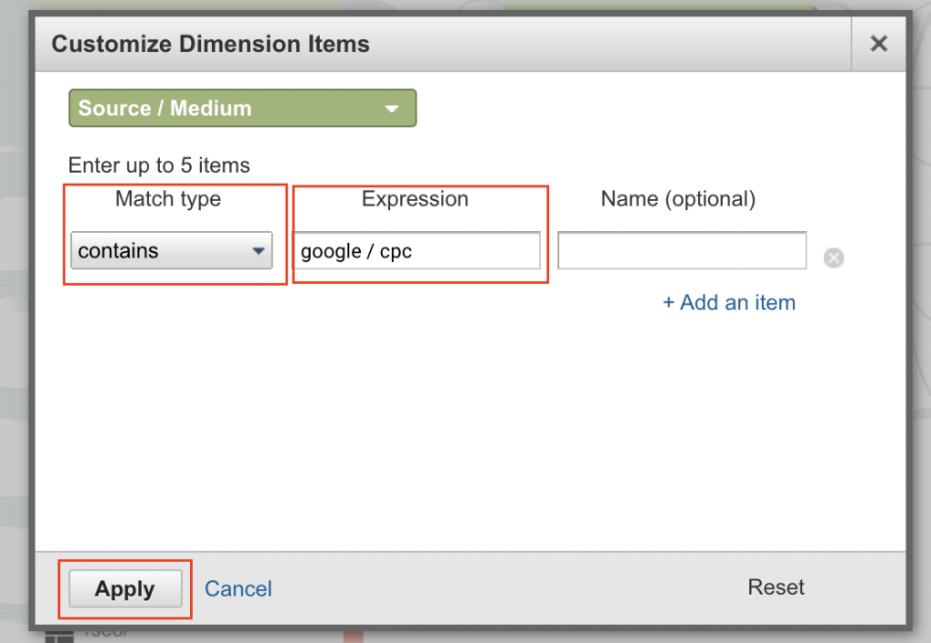Viewport: 931px width, 643px height.
Task: Remove the item row with the delete icon
Action: tap(834, 257)
